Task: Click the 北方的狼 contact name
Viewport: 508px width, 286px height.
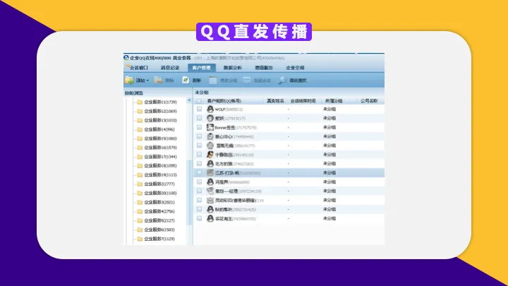Action: tap(224, 164)
